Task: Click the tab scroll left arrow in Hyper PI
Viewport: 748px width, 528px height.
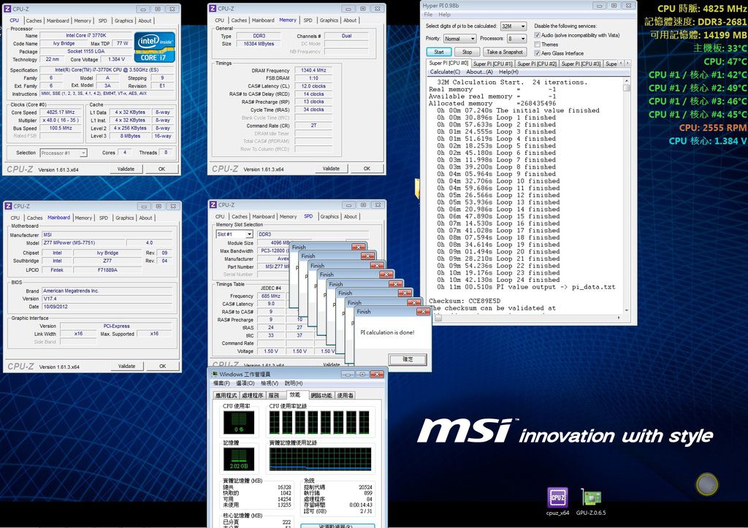Action: tap(621, 63)
